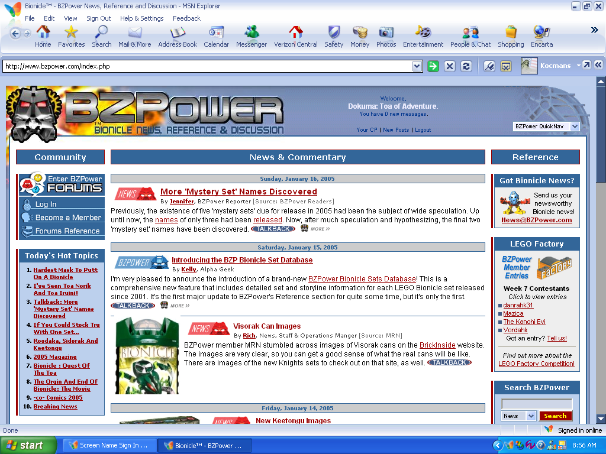This screenshot has height=454, width=606.
Task: Open the address bar dropdown arrow
Action: click(417, 66)
